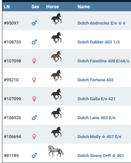Select the male icon in row #106926
Screen dimensions: 131x163
point(34,118)
